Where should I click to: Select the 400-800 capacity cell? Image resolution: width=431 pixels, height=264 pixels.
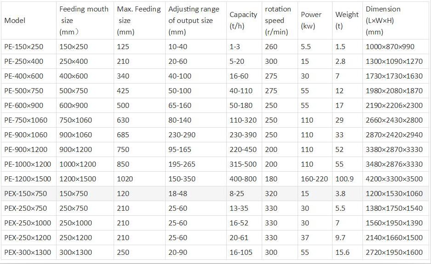point(244,179)
